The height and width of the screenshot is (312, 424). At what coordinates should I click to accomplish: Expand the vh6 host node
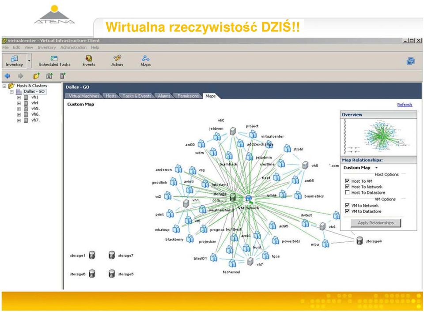19,115
